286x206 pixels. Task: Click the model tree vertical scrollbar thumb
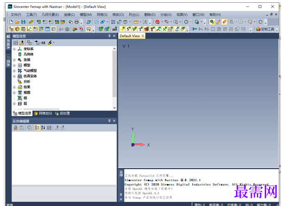(114, 74)
